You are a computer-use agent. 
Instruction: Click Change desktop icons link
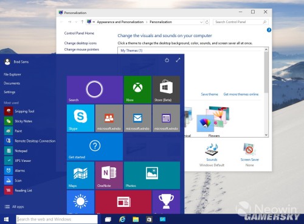80,43
